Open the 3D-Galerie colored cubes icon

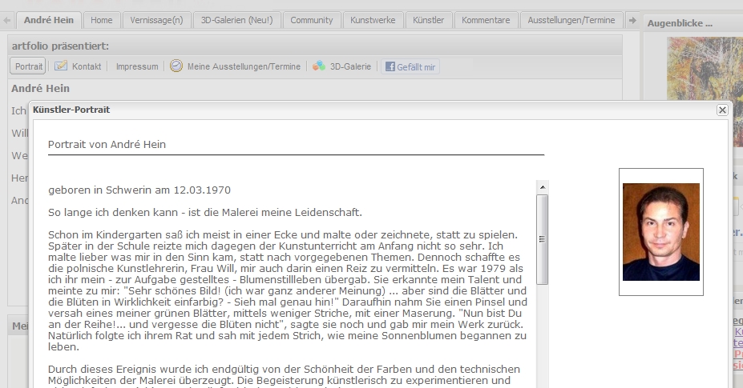[x=319, y=66]
